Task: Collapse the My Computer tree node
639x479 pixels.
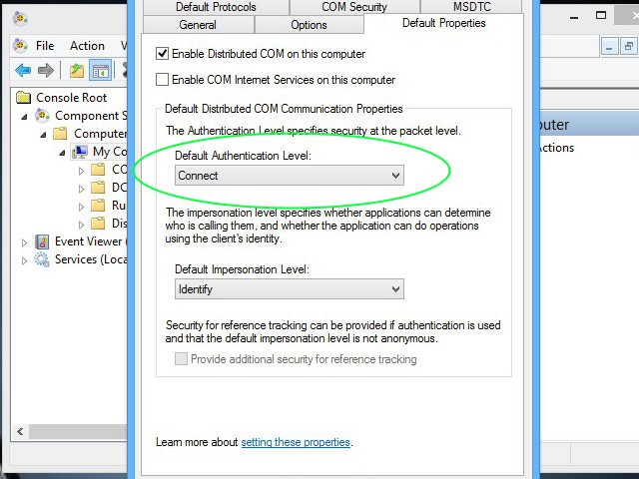Action: (62, 153)
